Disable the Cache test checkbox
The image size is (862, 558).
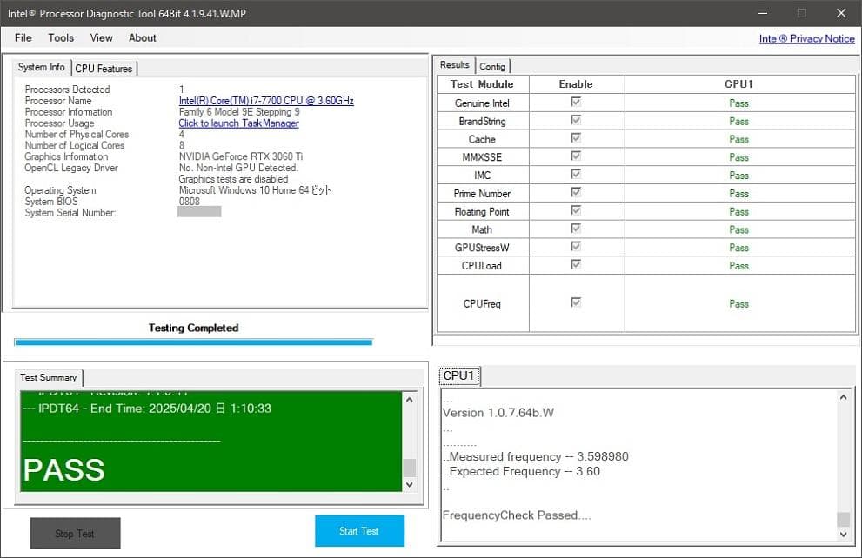point(576,139)
